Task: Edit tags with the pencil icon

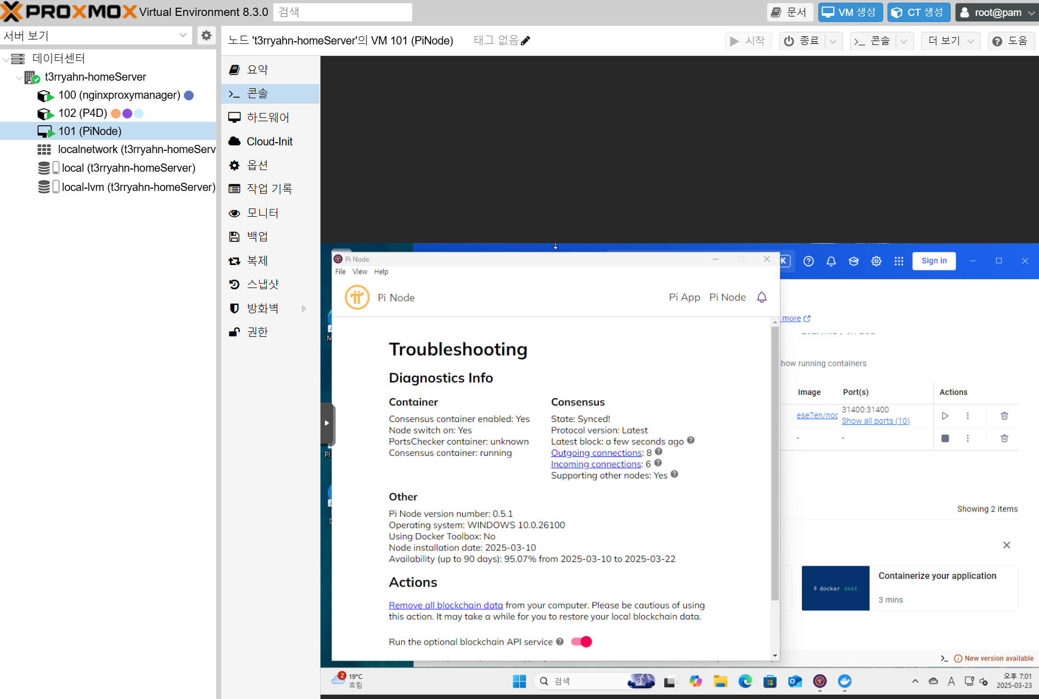Action: [525, 41]
